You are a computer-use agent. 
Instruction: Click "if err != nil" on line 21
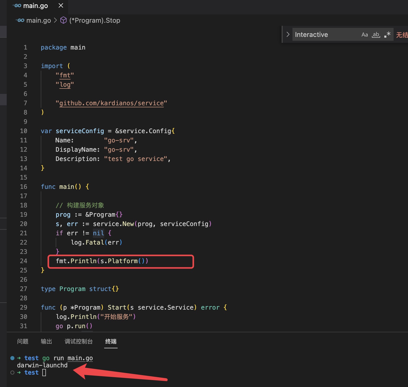tap(80, 233)
